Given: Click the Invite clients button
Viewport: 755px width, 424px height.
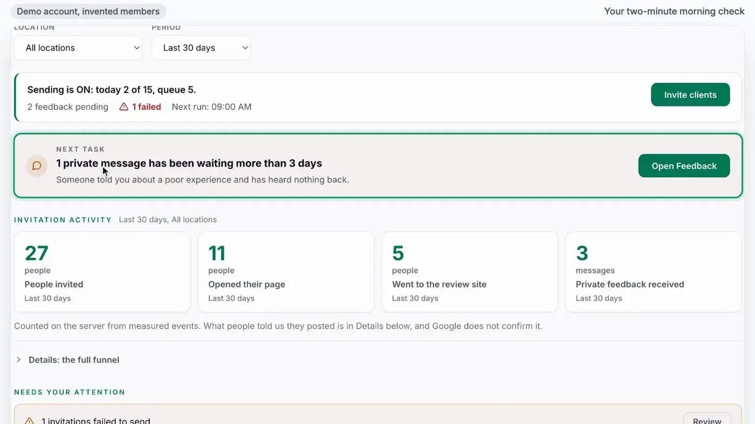Looking at the screenshot, I should (x=690, y=95).
